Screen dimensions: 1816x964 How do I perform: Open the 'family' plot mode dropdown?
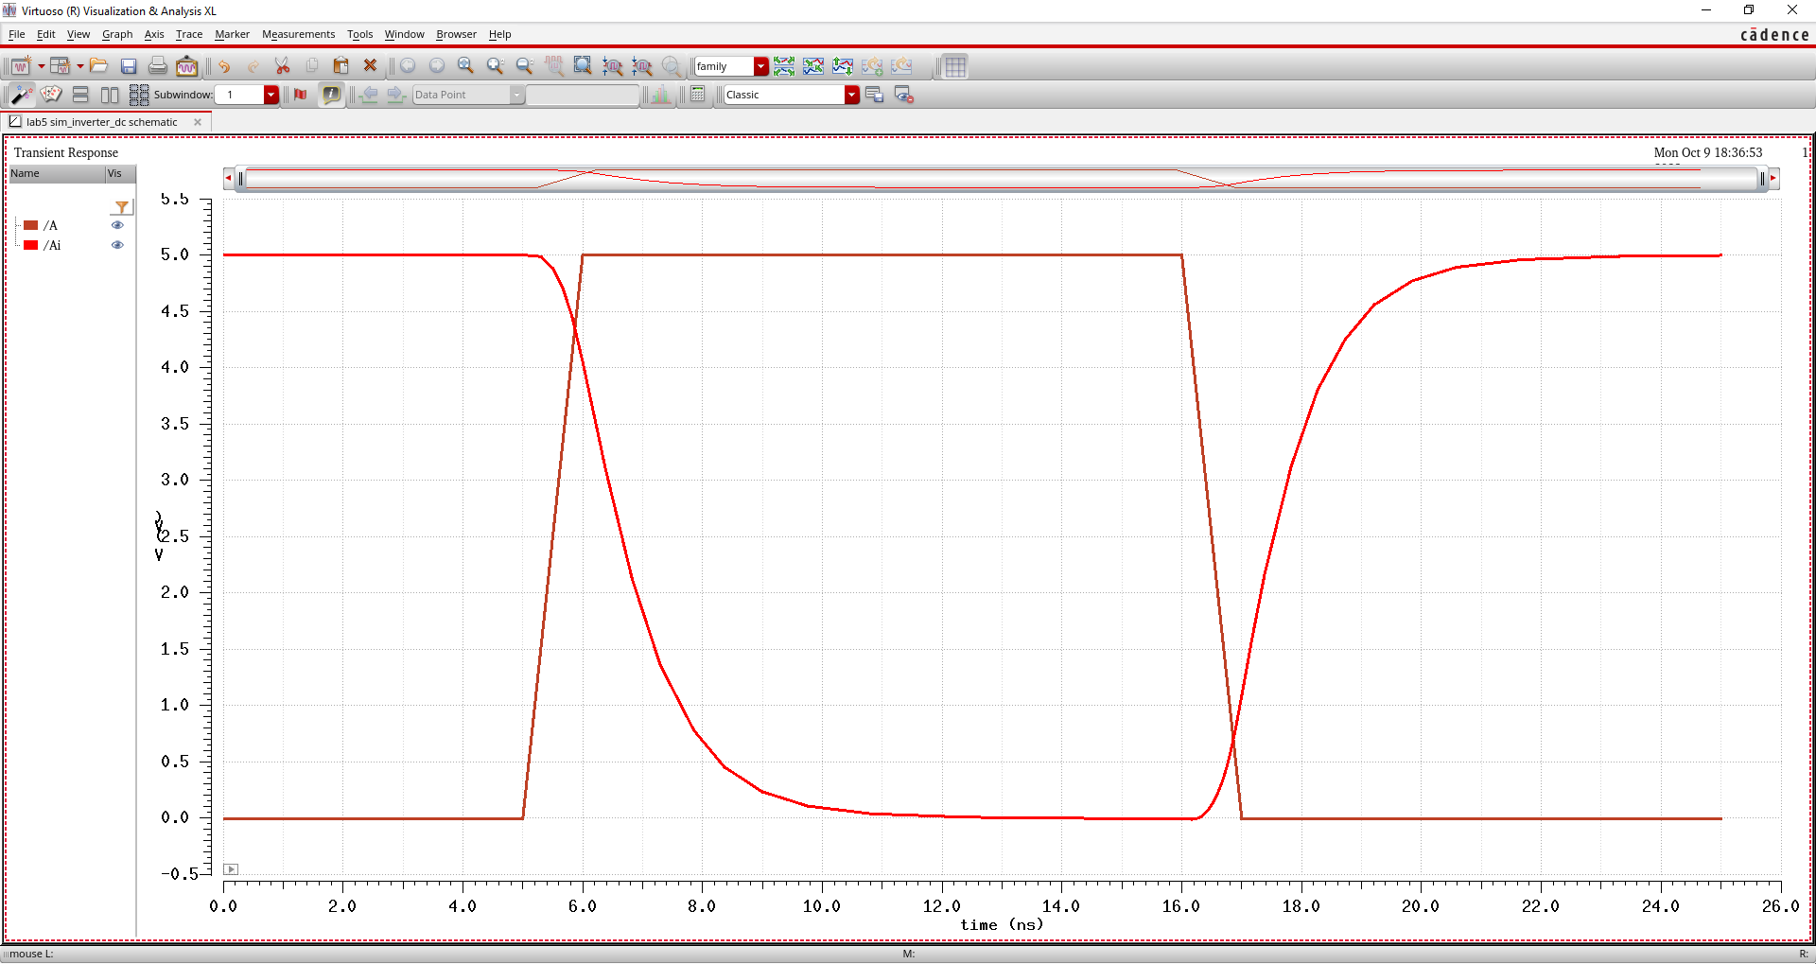coord(761,66)
